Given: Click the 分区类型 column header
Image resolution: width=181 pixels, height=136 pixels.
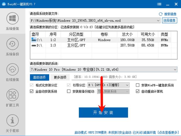Looking at the screenshot, I should pyautogui.click(x=76, y=34).
